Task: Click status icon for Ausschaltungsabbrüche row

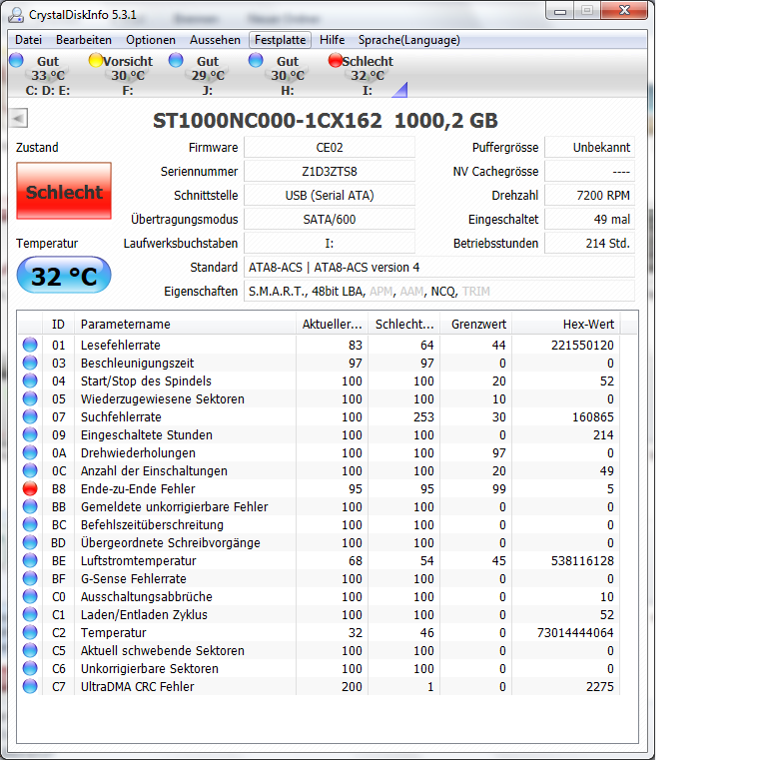Action: coord(30,596)
